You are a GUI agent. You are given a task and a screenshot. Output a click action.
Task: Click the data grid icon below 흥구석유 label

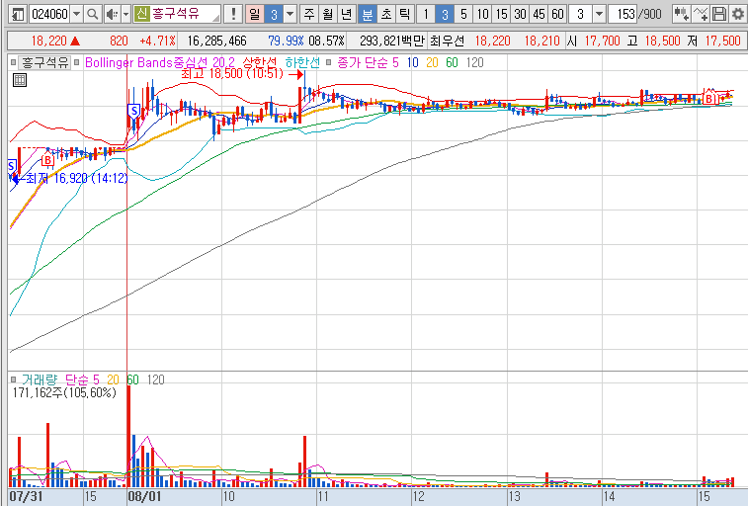(x=20, y=80)
